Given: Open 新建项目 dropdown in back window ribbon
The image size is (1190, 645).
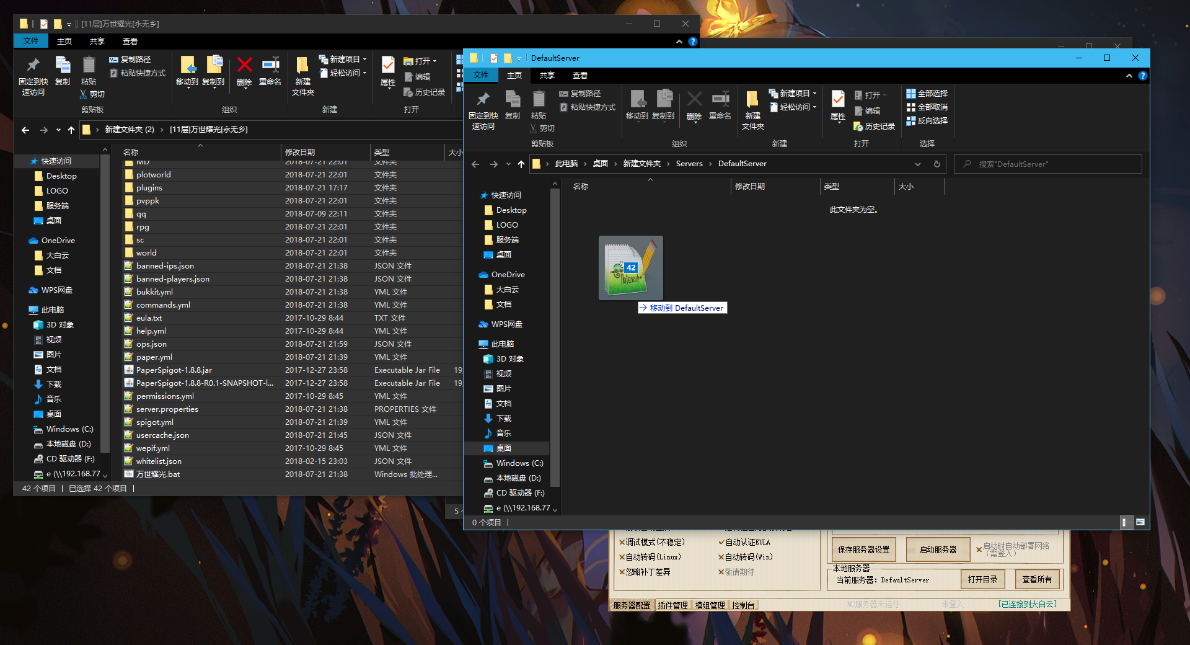Looking at the screenshot, I should 343,60.
